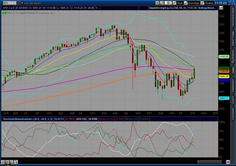The height and width of the screenshot is (166, 236).
Task: Click the DIMinus (10) study label
Action: point(106,119)
